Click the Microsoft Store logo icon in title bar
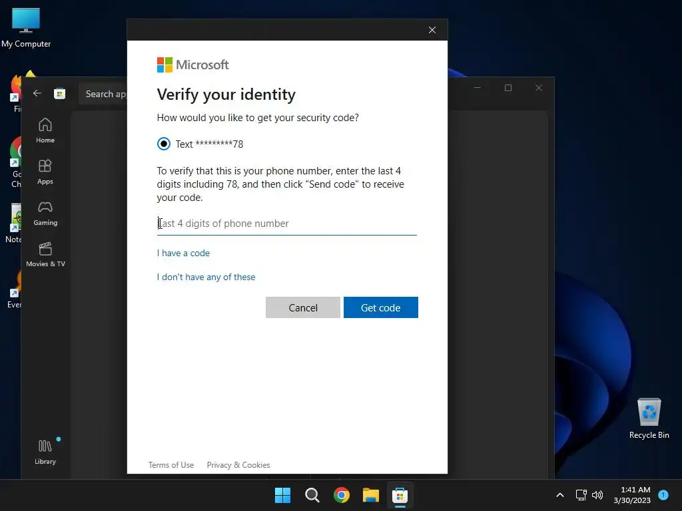Viewport: 682px width, 511px height. [59, 93]
